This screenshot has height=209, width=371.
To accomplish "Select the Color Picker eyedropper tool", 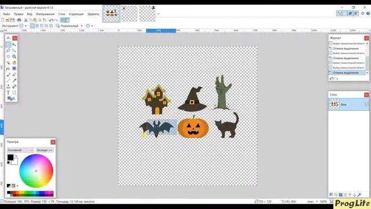I will (14, 81).
